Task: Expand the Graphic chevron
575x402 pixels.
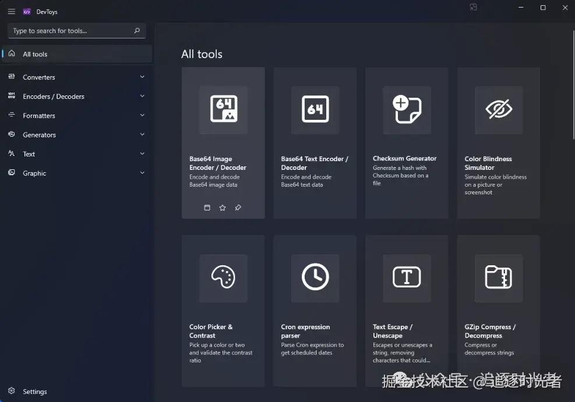Action: click(142, 172)
